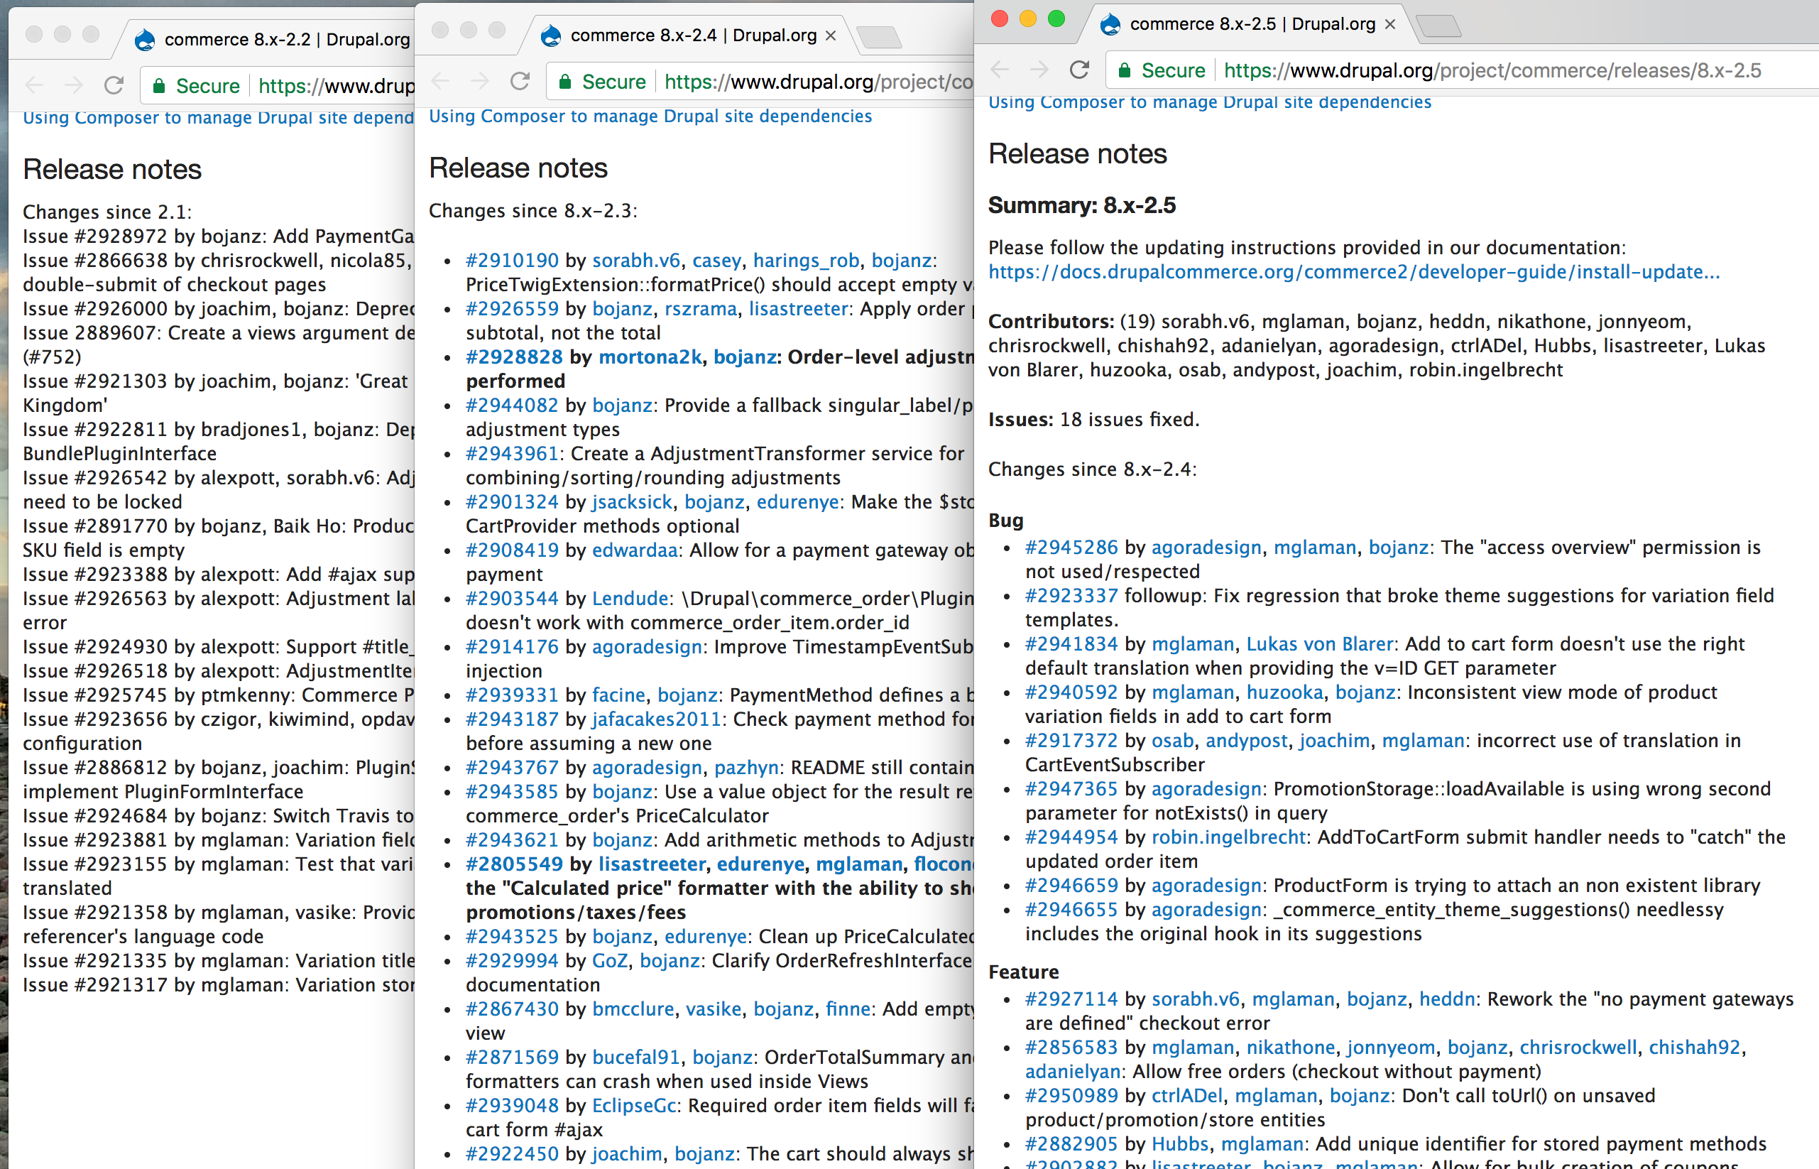1819x1169 pixels.
Task: Open chishah92 profile link
Action: [x=1694, y=1048]
